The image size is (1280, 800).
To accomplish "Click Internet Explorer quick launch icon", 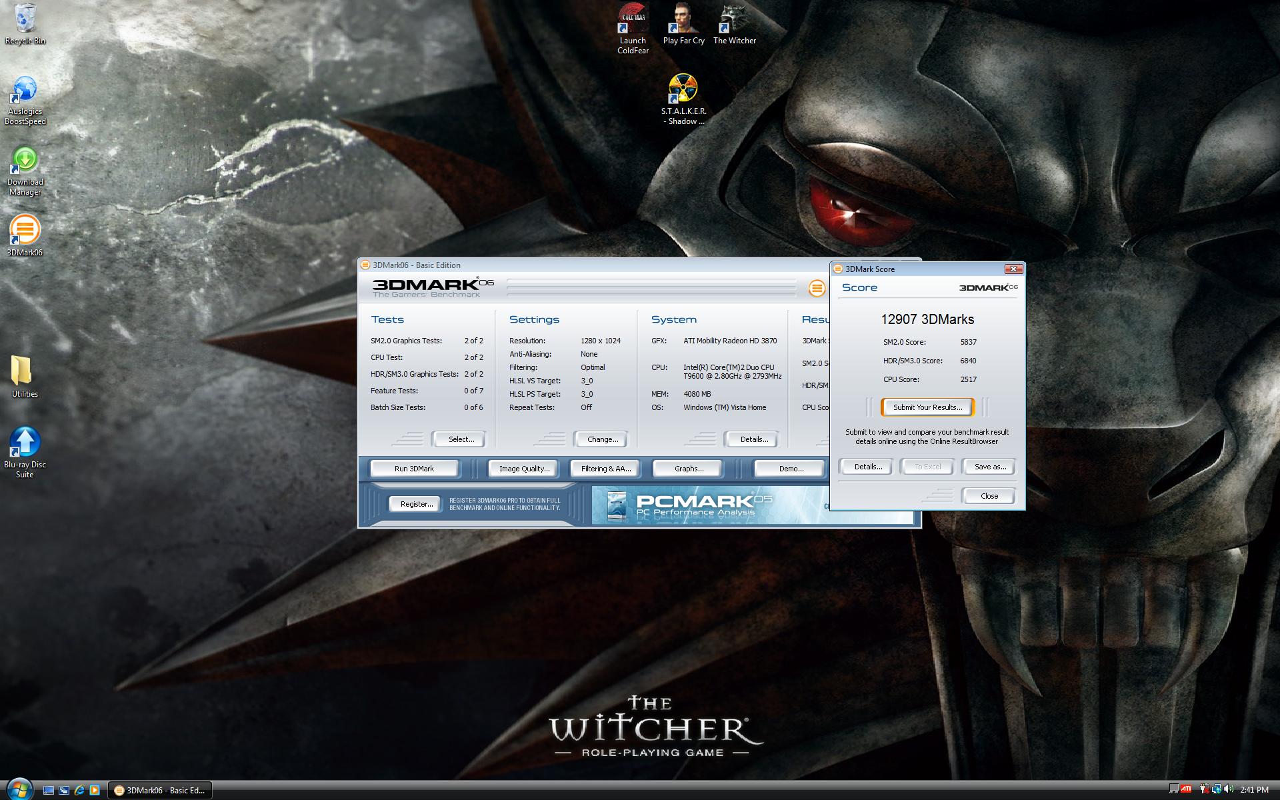I will pos(79,790).
